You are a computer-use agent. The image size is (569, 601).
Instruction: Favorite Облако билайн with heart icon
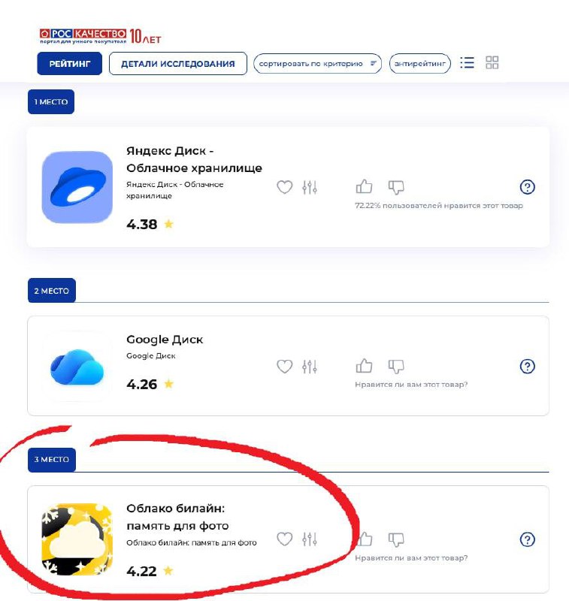point(284,539)
